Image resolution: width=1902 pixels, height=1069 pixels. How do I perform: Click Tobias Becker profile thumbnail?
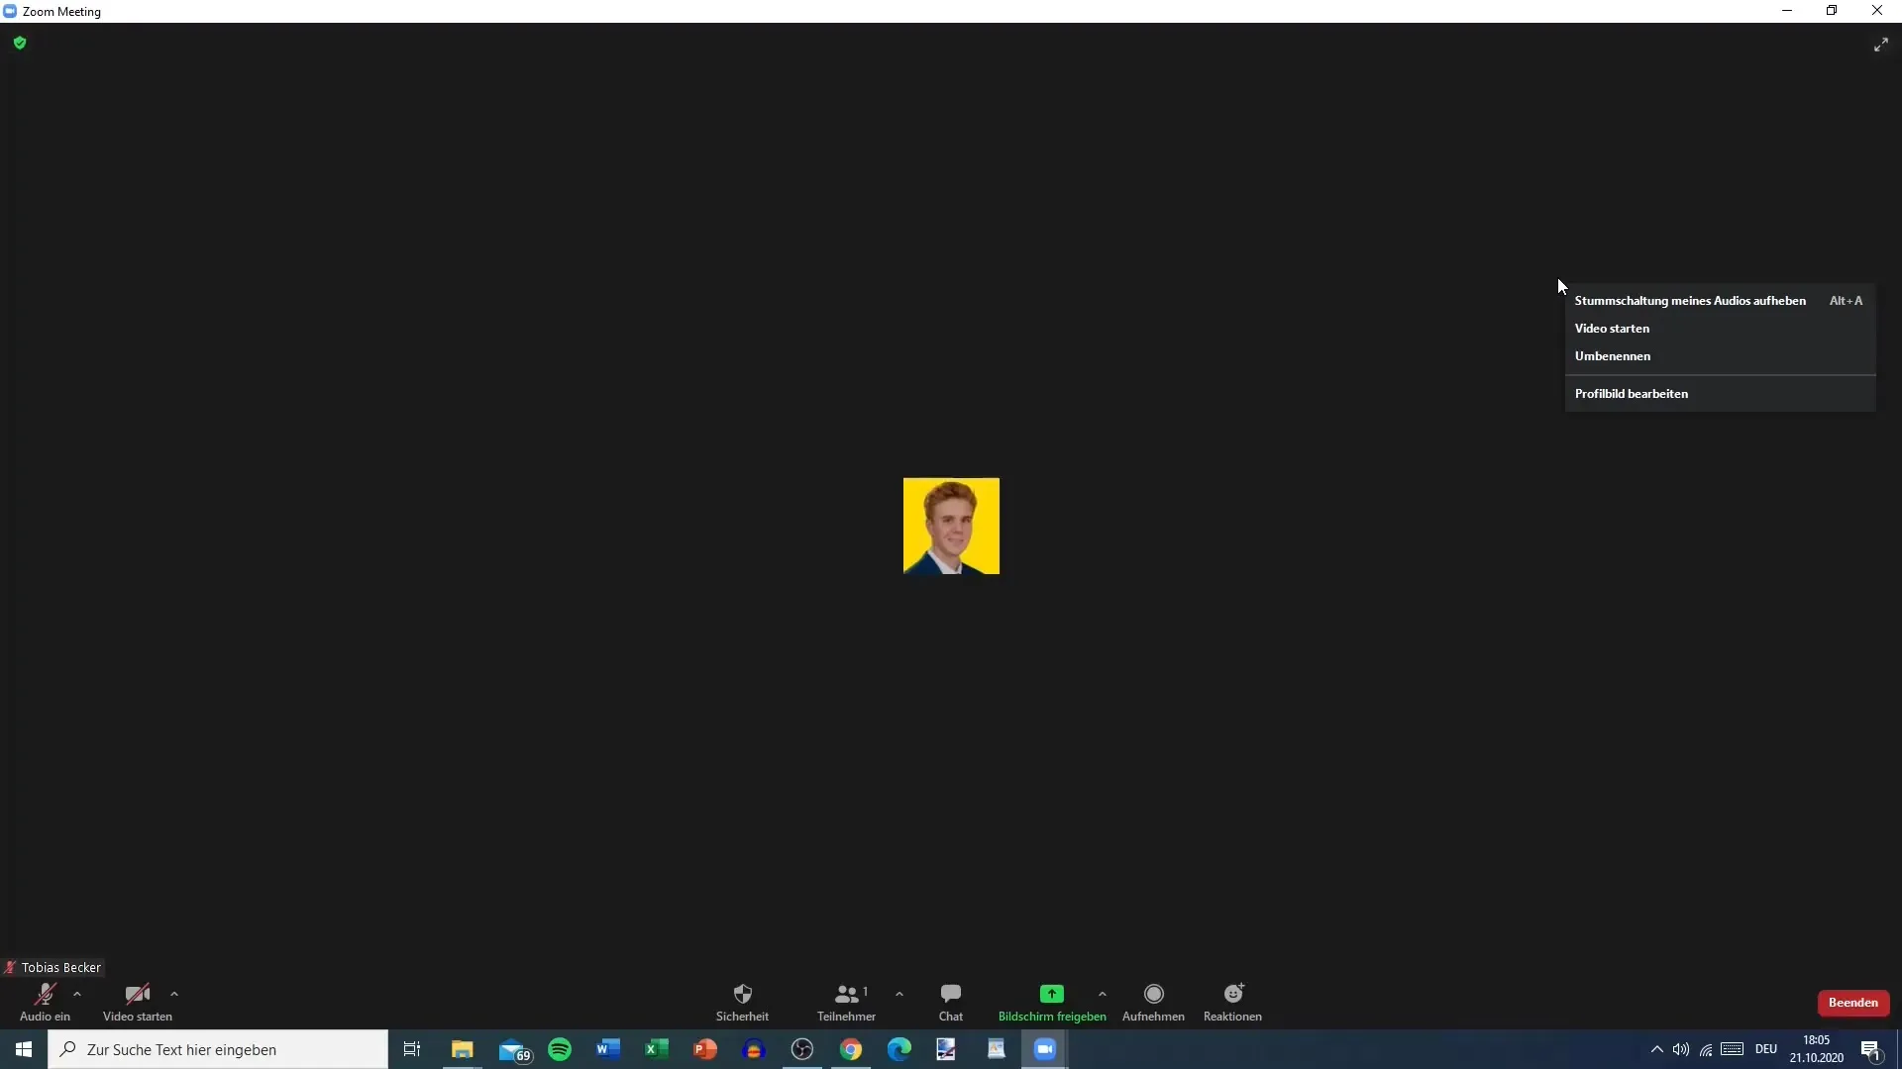(951, 526)
